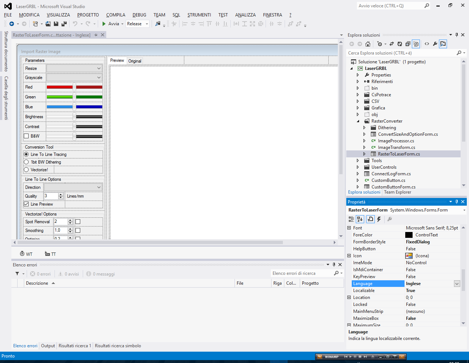The image size is (469, 363).
Task: Open the Direction dropdown
Action: coord(73,187)
